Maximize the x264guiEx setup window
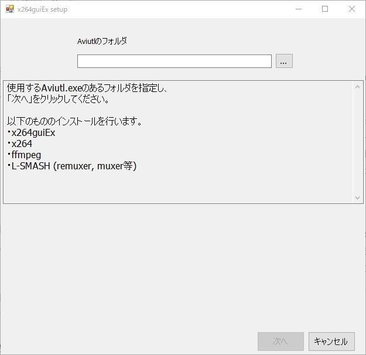 point(325,9)
